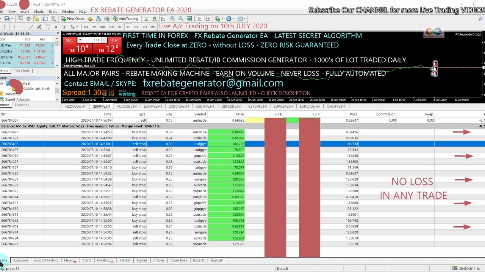485x272 pixels.
Task: Open the Periods clock dropdown
Action: point(230,19)
